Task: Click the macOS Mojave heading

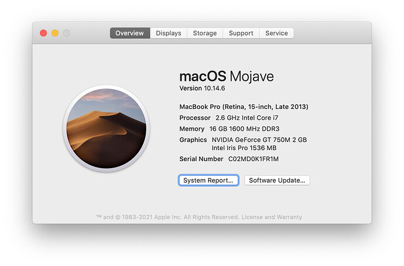Action: pos(227,76)
